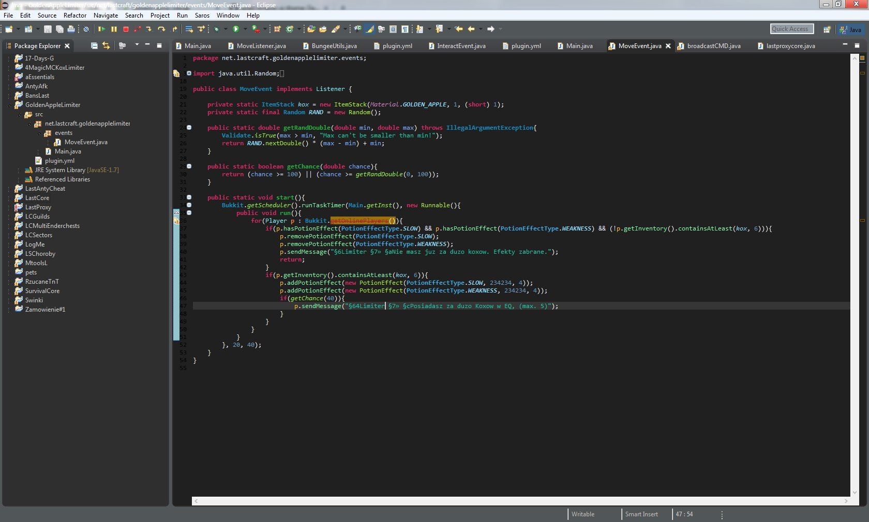Screen dimensions: 869x522
Task: Expand the folded import section
Action: [x=189, y=73]
